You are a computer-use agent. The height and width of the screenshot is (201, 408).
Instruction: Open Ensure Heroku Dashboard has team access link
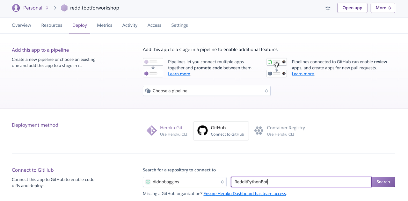[245, 194]
